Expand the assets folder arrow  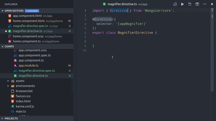pos(8,81)
